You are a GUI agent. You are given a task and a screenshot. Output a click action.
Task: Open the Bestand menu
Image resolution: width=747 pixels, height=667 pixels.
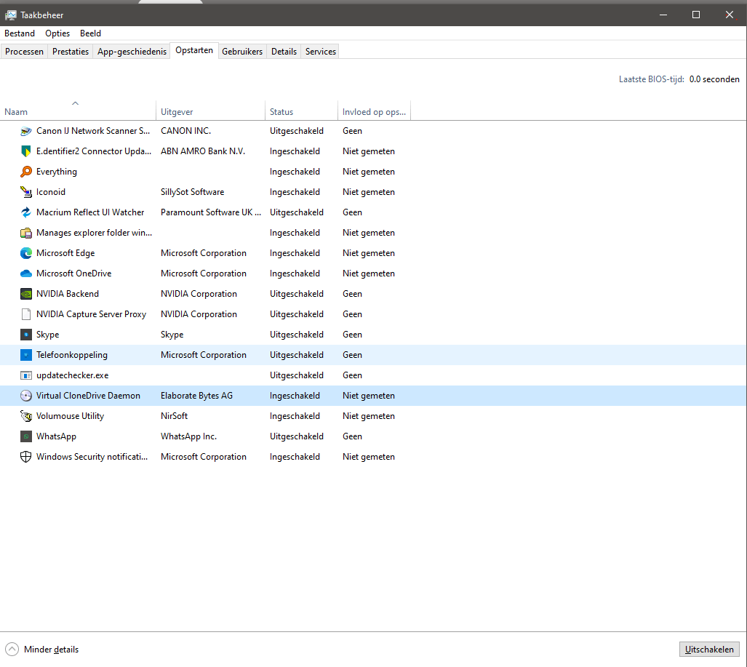[x=20, y=33]
